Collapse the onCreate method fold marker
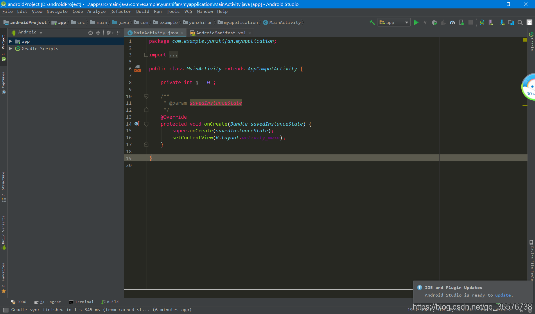This screenshot has width=535, height=314. (146, 124)
